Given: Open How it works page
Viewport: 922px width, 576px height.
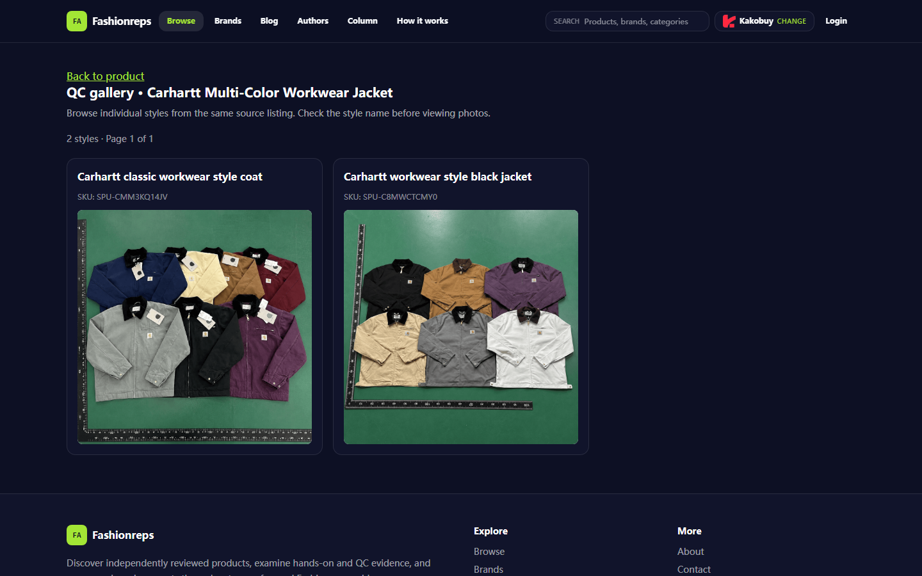Looking at the screenshot, I should [423, 21].
